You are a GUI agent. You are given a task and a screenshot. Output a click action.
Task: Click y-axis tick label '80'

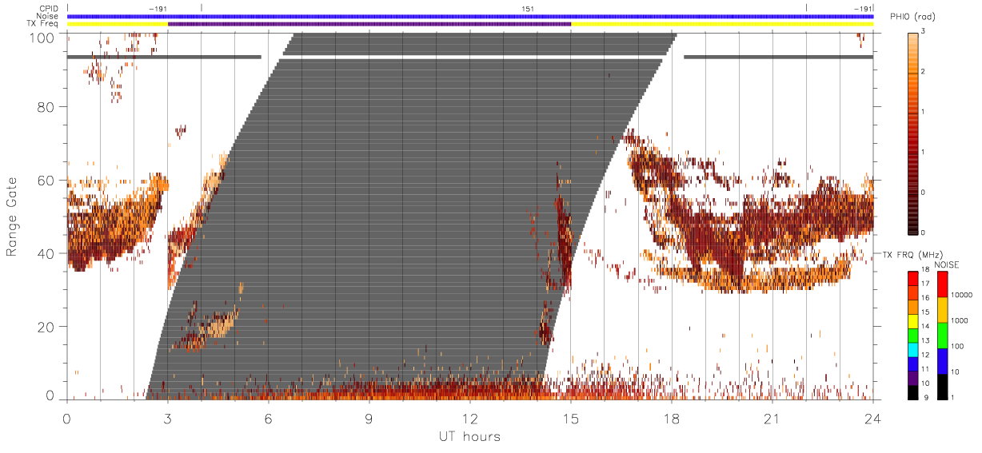pos(46,107)
